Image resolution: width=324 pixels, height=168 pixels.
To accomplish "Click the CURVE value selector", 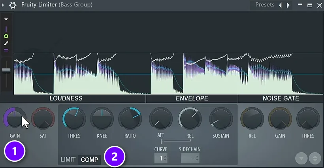I will [161, 158].
